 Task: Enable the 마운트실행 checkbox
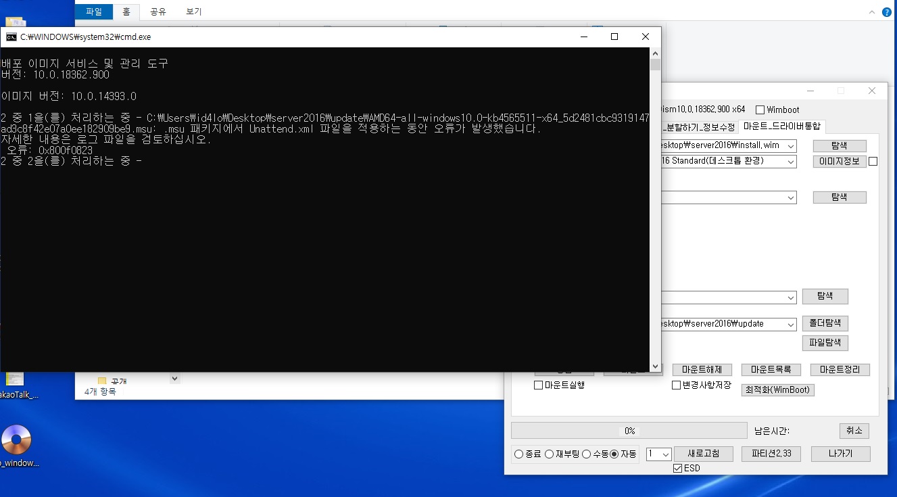[539, 385]
